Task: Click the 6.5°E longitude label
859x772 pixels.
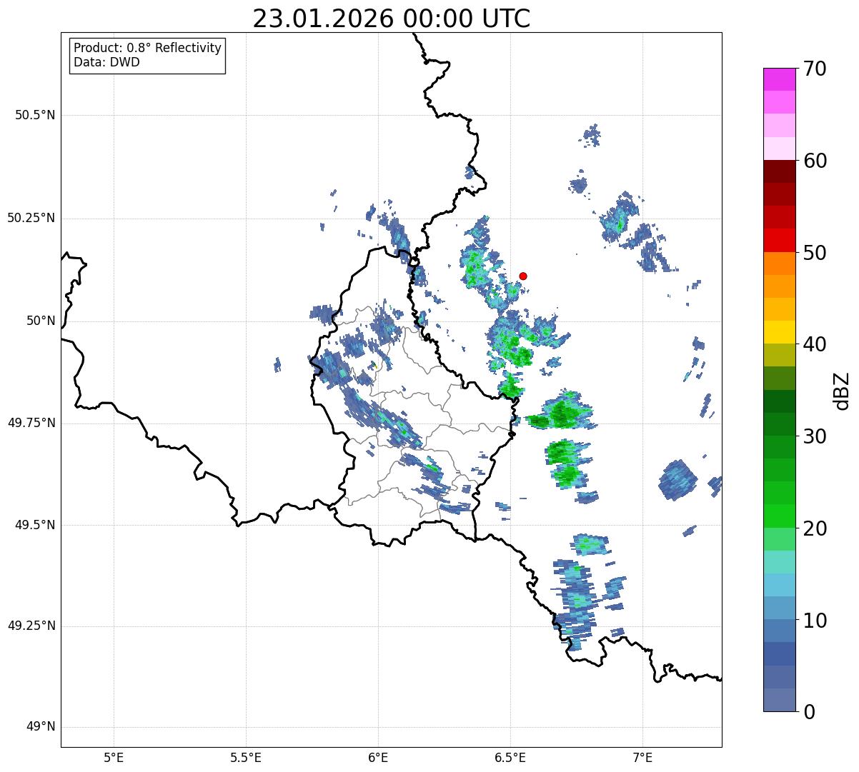Action: point(510,758)
